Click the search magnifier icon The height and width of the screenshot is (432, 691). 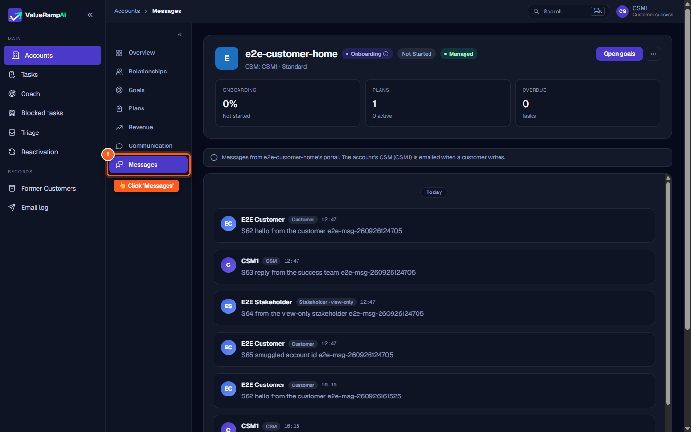536,12
